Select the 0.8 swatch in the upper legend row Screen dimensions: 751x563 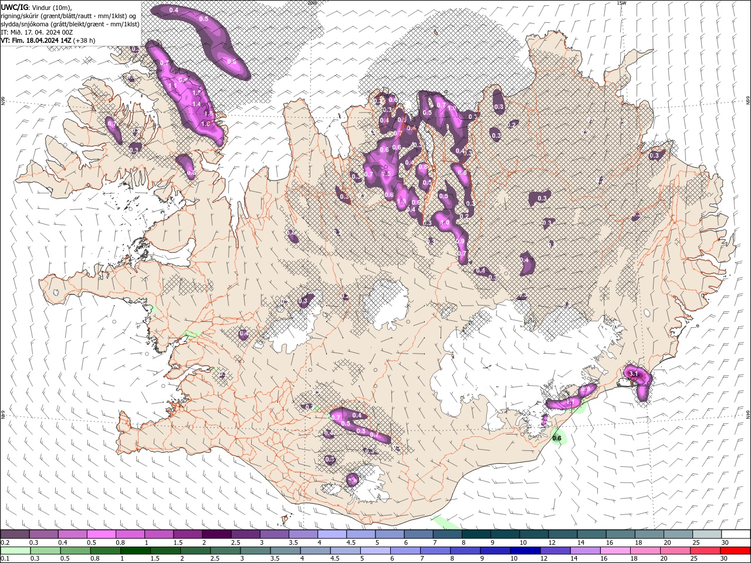click(x=130, y=534)
